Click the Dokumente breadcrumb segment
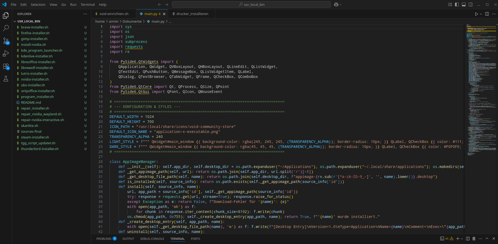 pyautogui.click(x=132, y=21)
